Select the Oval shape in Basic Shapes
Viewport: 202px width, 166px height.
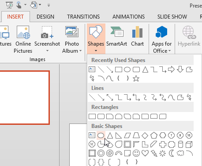101,135
